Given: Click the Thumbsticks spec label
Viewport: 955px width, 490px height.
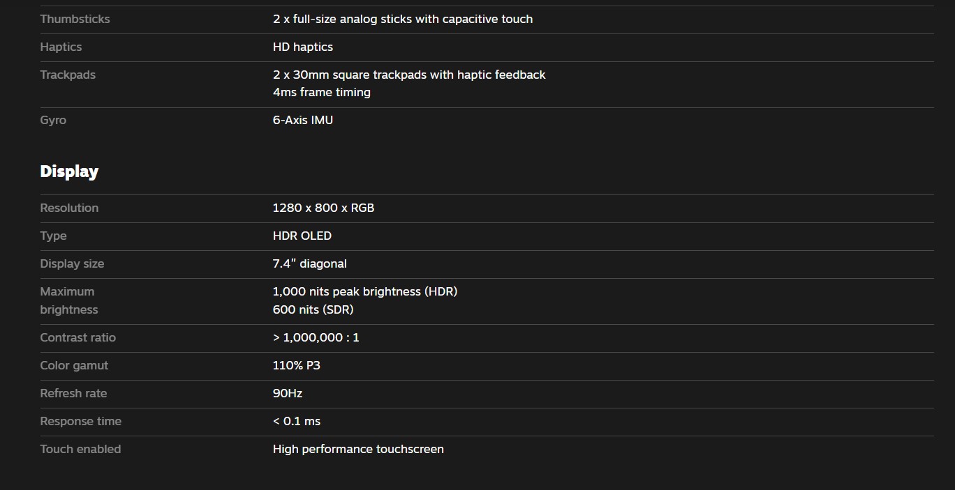Looking at the screenshot, I should tap(75, 19).
